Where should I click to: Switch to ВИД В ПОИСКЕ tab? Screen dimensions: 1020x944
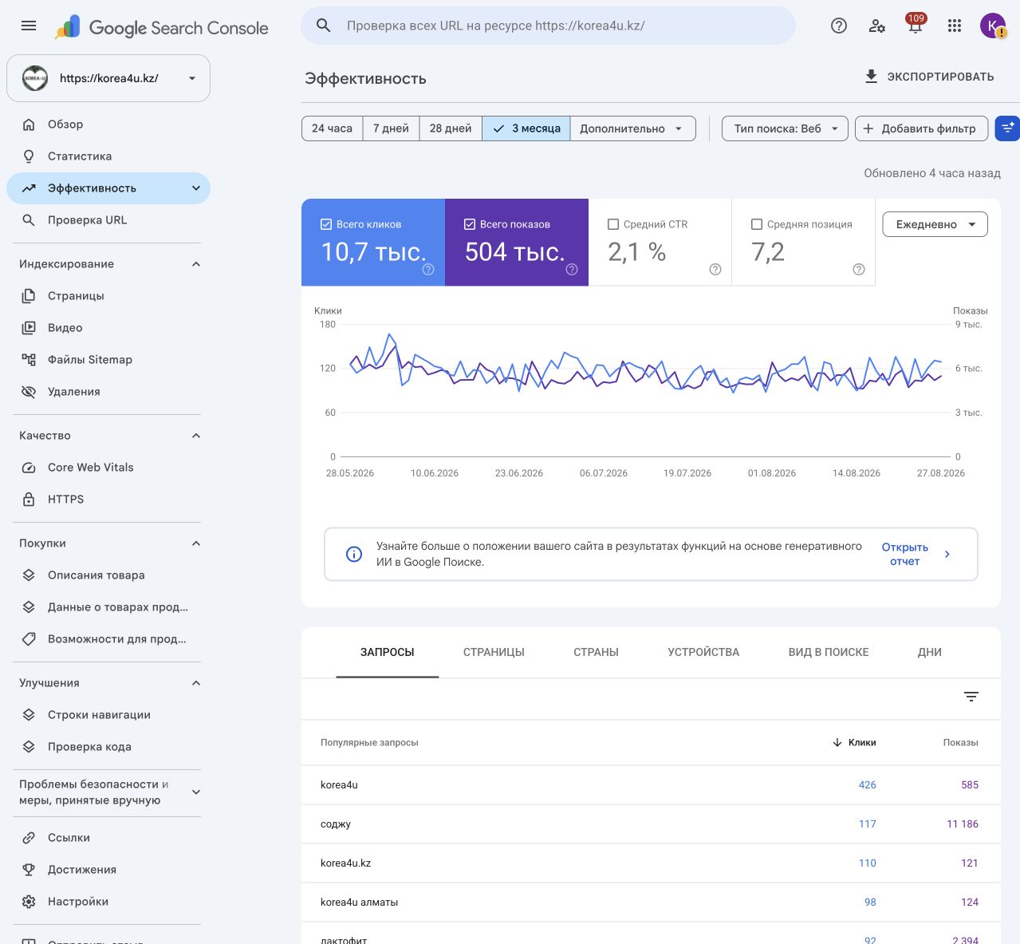pos(829,653)
